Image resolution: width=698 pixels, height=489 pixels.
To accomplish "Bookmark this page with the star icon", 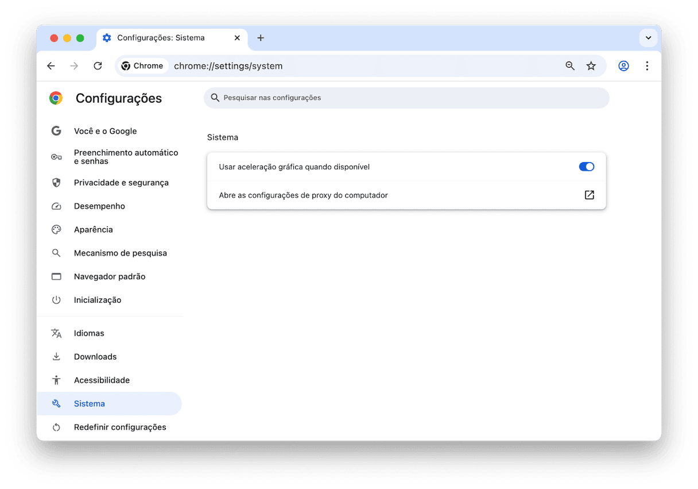I will 591,66.
